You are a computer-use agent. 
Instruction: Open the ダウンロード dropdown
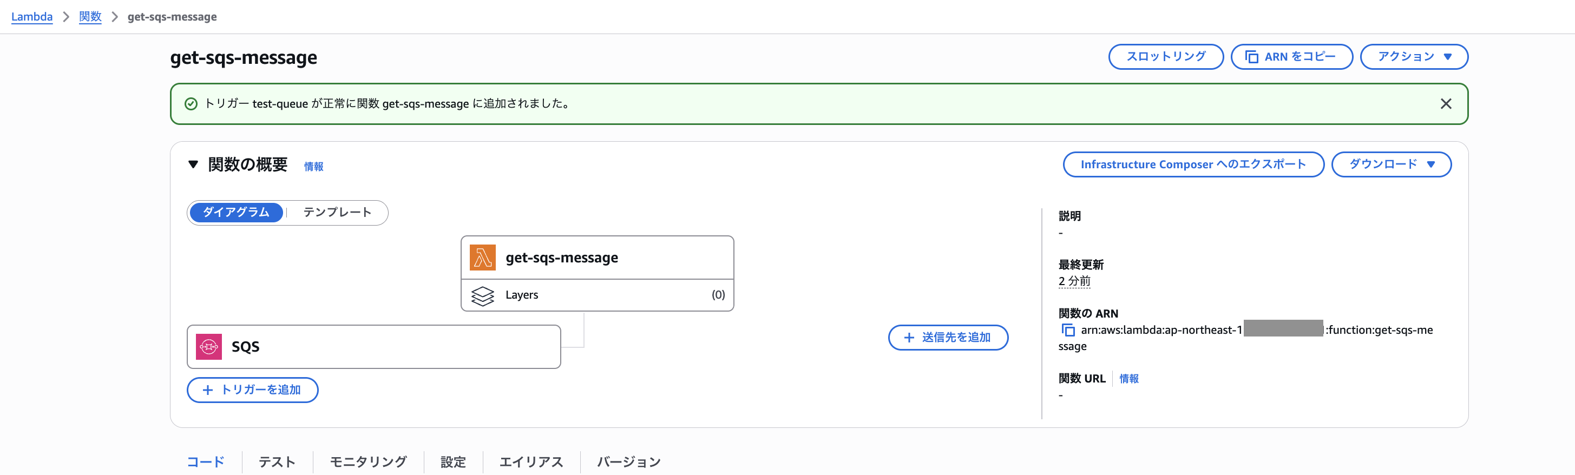(x=1392, y=164)
